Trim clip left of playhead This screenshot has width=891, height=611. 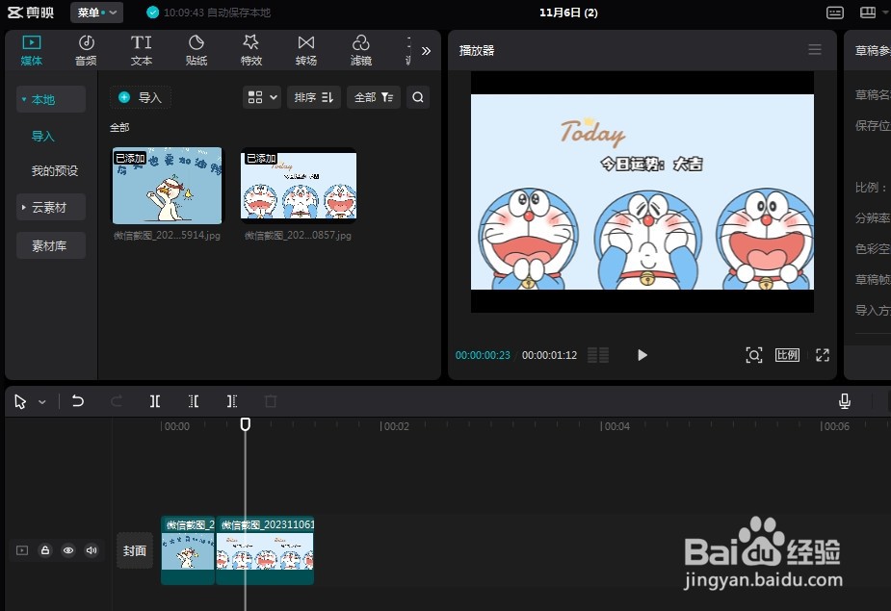point(194,401)
